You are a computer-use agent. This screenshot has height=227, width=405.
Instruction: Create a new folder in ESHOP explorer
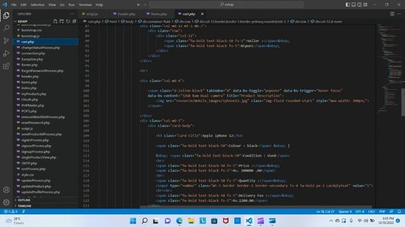click(61, 21)
